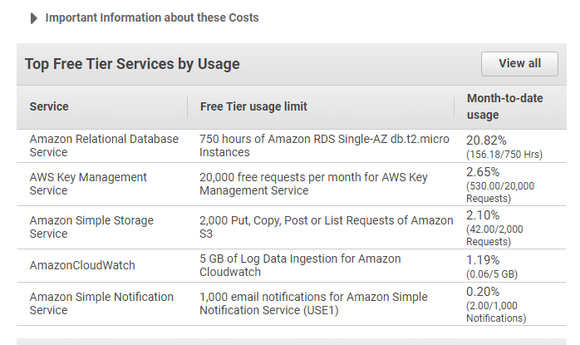Image resolution: width=580 pixels, height=345 pixels.
Task: Click the 1,000 email notifications limit text
Action: tap(313, 303)
